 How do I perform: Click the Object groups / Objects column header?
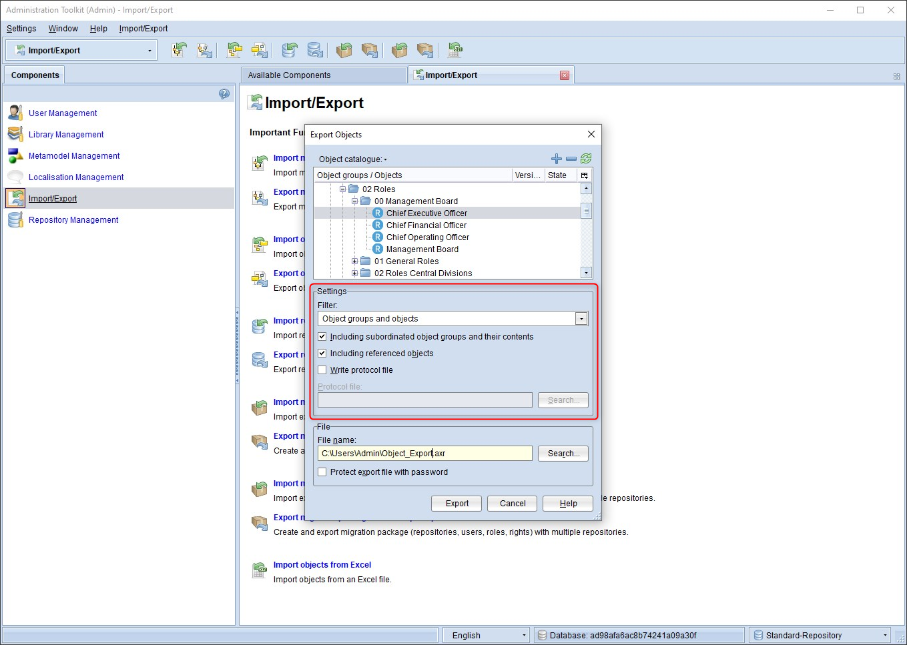click(x=412, y=175)
